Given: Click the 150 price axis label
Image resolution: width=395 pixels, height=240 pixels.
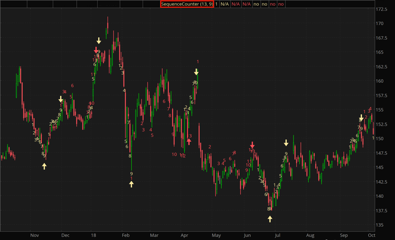Looking at the screenshot, I should tap(380, 139).
